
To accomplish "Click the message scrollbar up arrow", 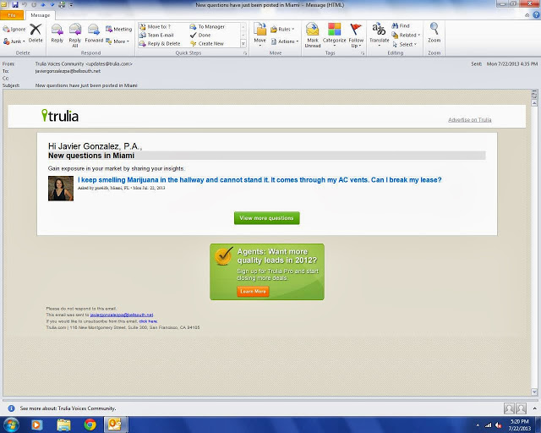I will tap(534, 103).
